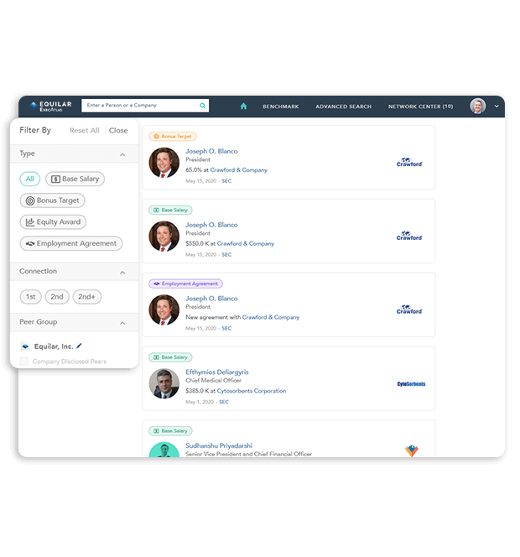Open SEC source on New agreement card
The image size is (520, 557).
click(x=226, y=328)
